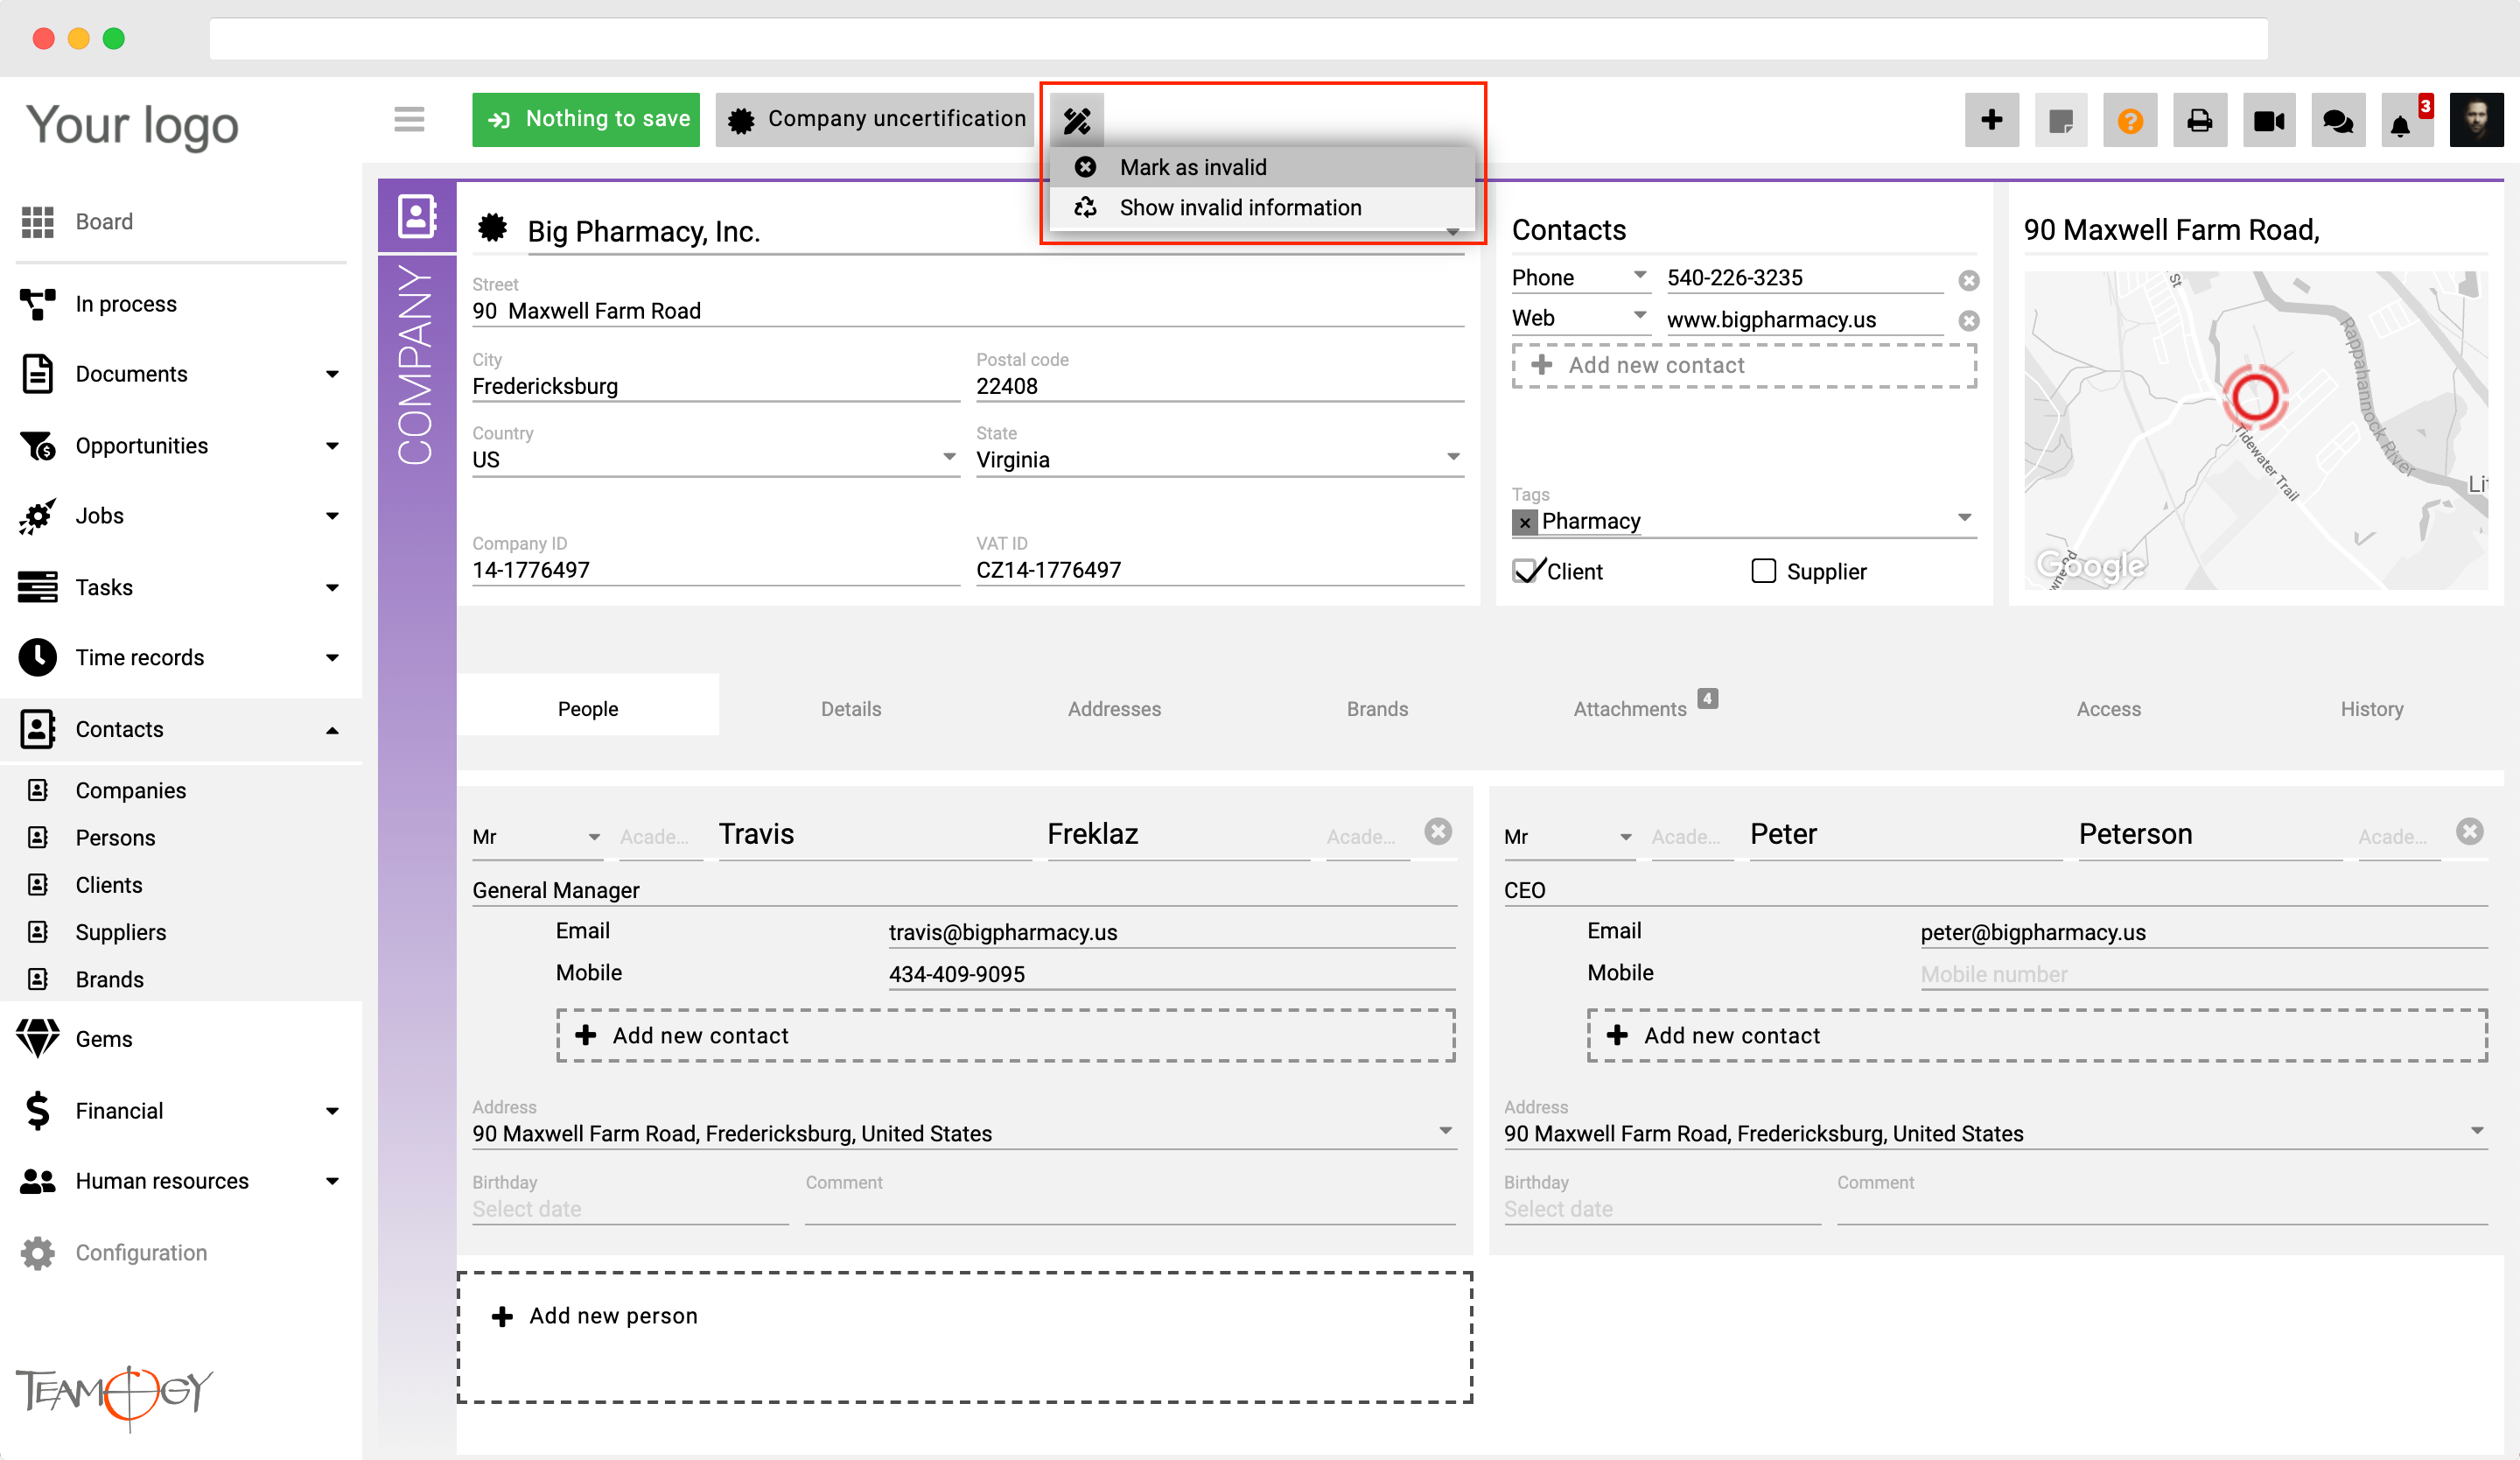Toggle the Client checkbox

[x=1526, y=571]
